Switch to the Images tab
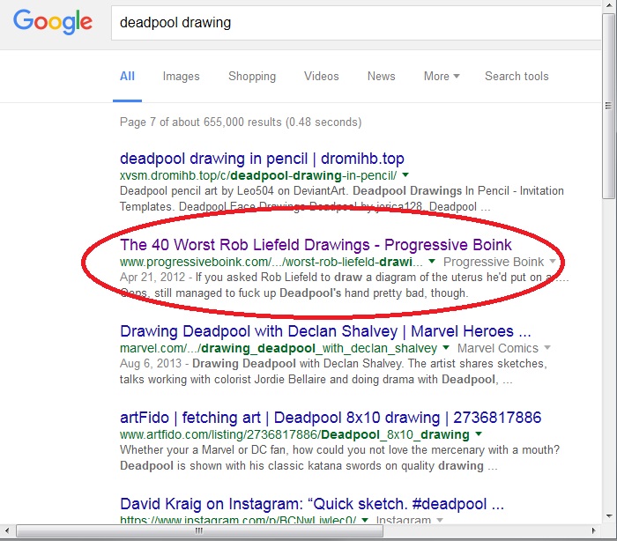This screenshot has height=541, width=617. coord(181,76)
